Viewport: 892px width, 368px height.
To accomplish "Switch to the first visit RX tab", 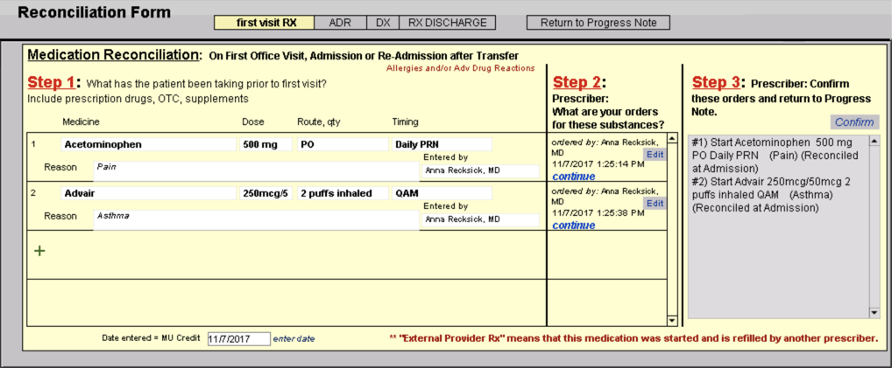I will (263, 23).
